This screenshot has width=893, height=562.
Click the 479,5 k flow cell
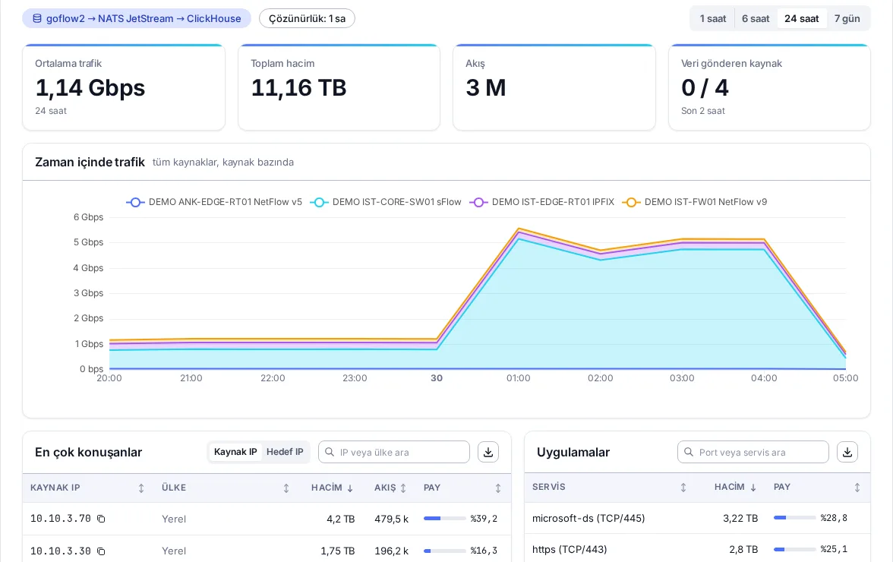click(391, 519)
